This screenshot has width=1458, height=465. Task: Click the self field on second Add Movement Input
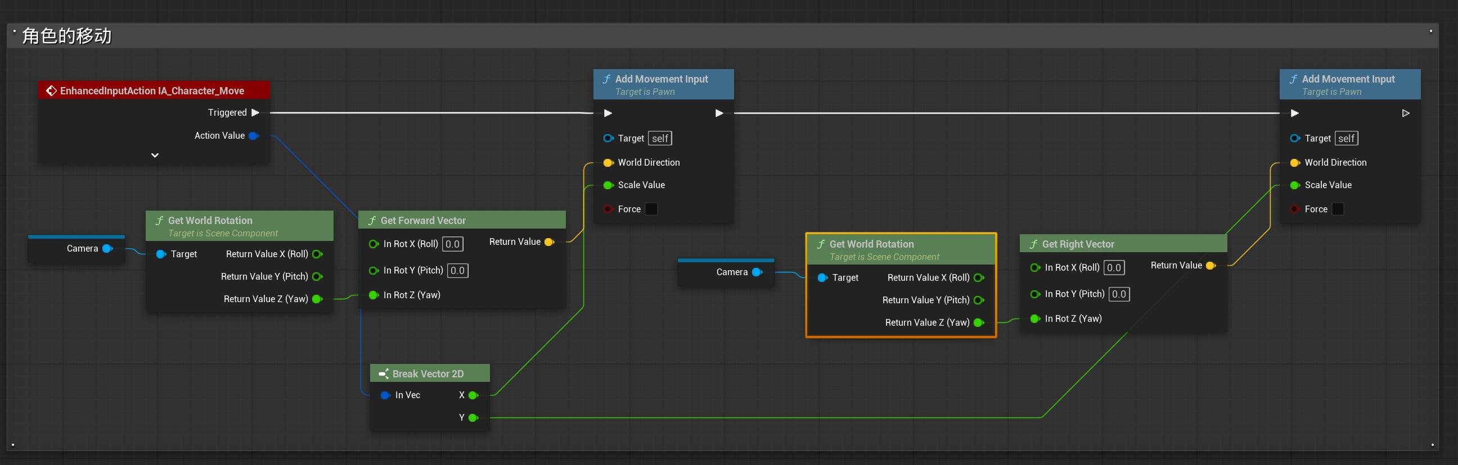coord(1347,138)
